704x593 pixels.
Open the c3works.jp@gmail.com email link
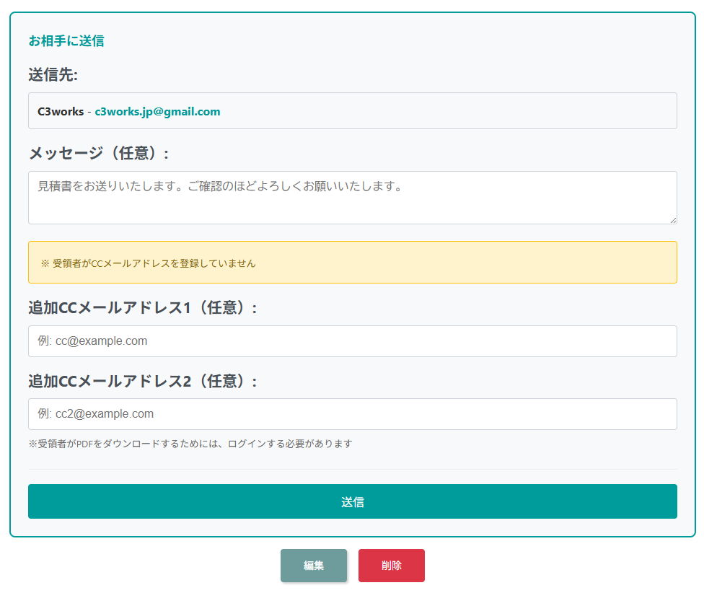(x=157, y=112)
